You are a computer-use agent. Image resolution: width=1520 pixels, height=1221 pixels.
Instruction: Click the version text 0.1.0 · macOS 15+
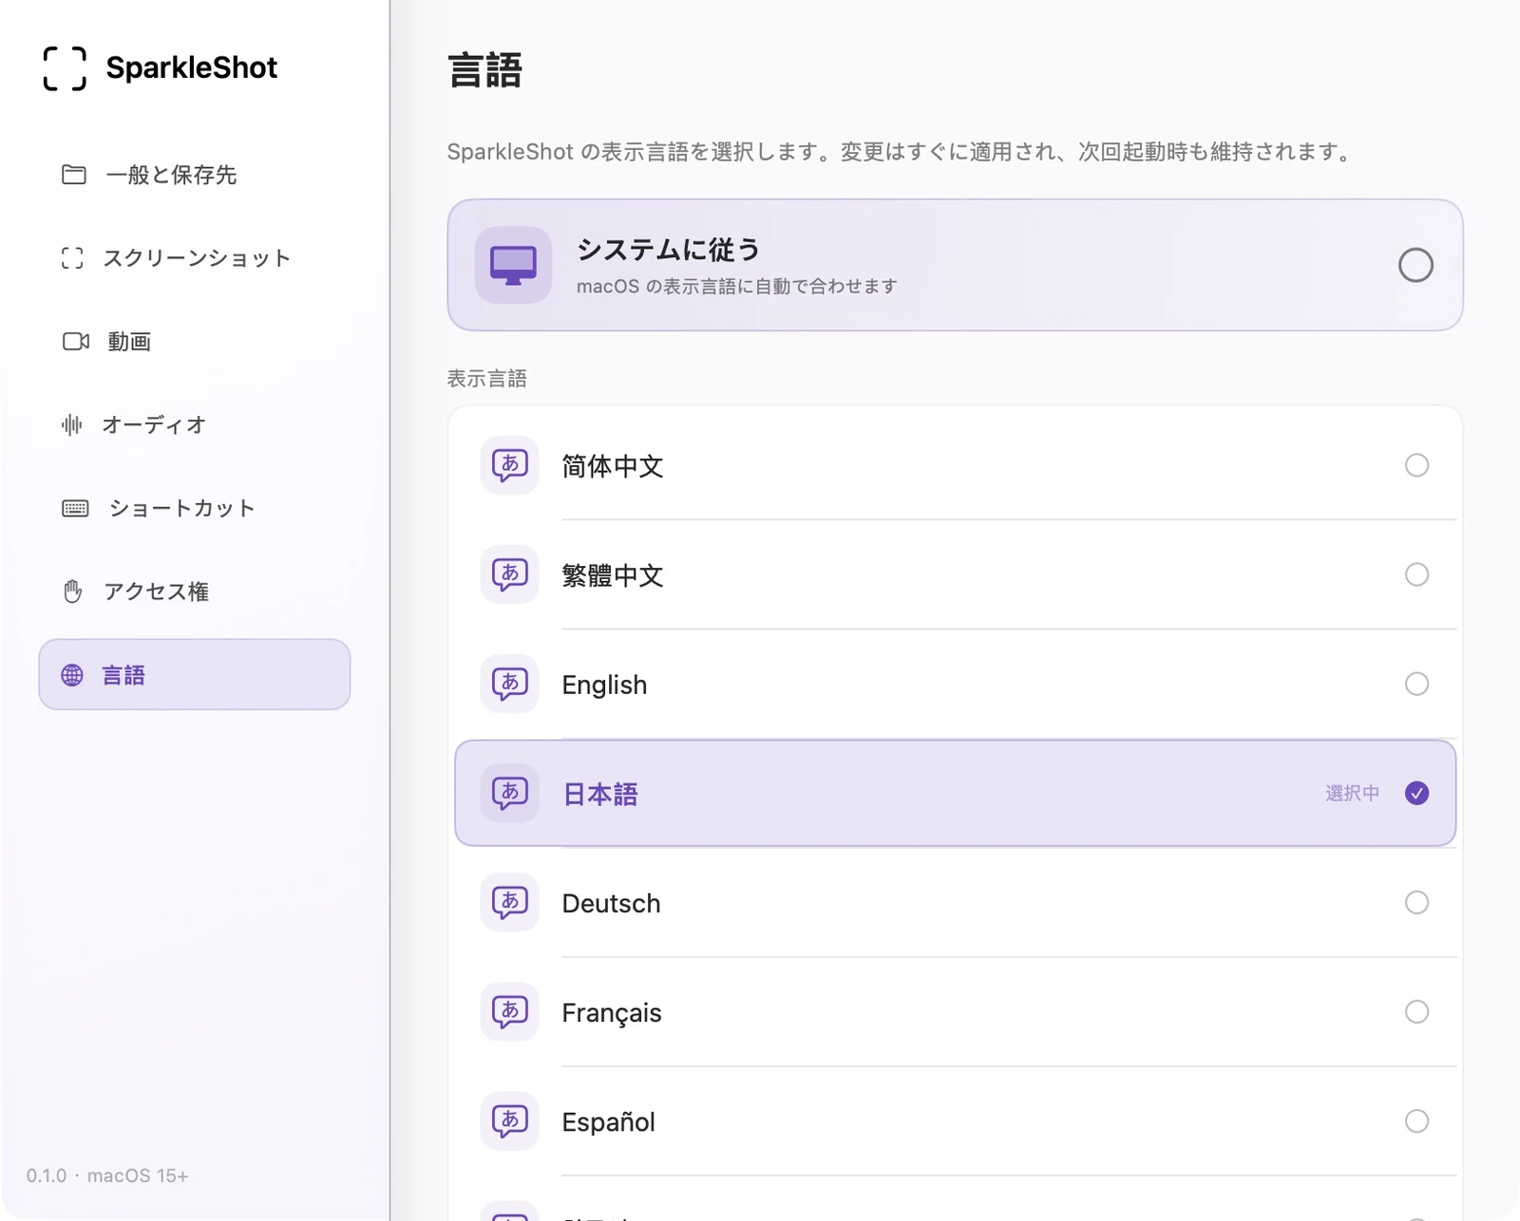tap(107, 1175)
